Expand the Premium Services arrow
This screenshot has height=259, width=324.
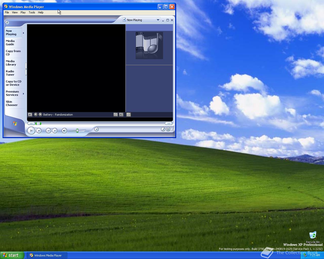click(24, 94)
